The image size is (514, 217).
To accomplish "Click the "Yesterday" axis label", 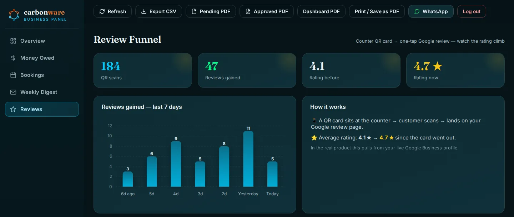I will [x=248, y=194].
